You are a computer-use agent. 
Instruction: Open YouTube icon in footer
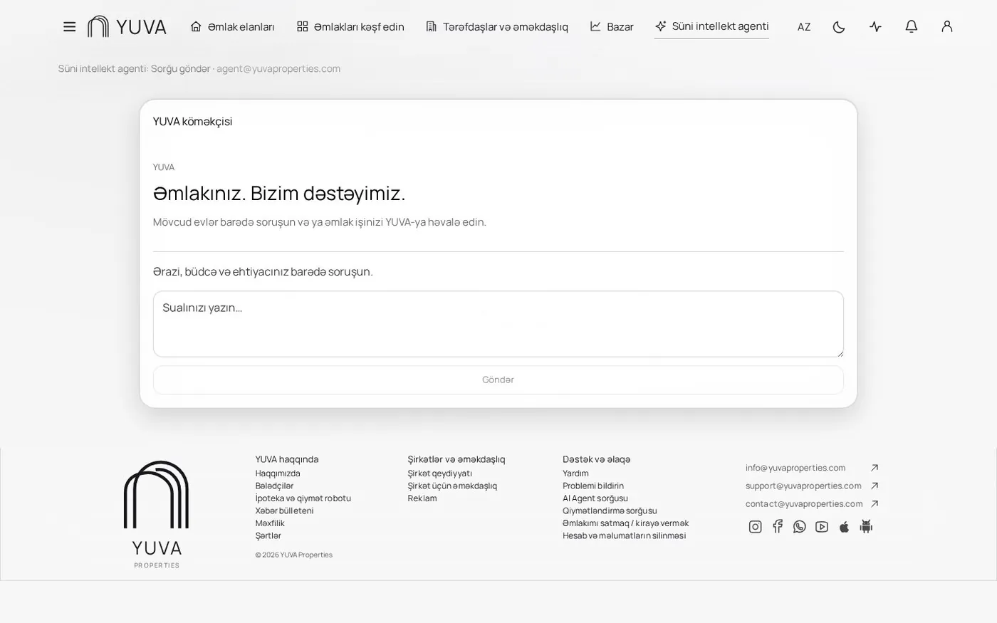(x=822, y=527)
